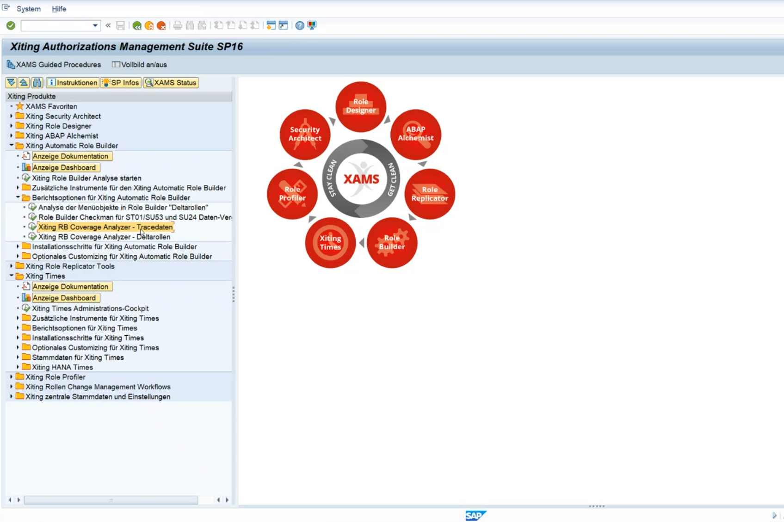Expand Xiting Security Architect folder

(12, 116)
